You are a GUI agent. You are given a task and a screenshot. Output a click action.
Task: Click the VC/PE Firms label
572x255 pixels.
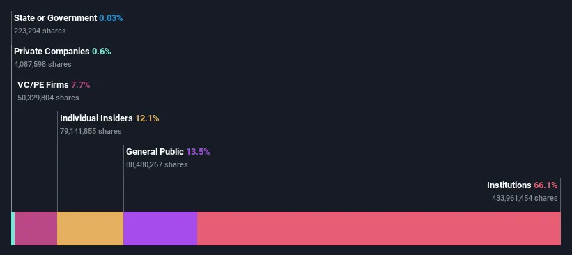click(43, 85)
